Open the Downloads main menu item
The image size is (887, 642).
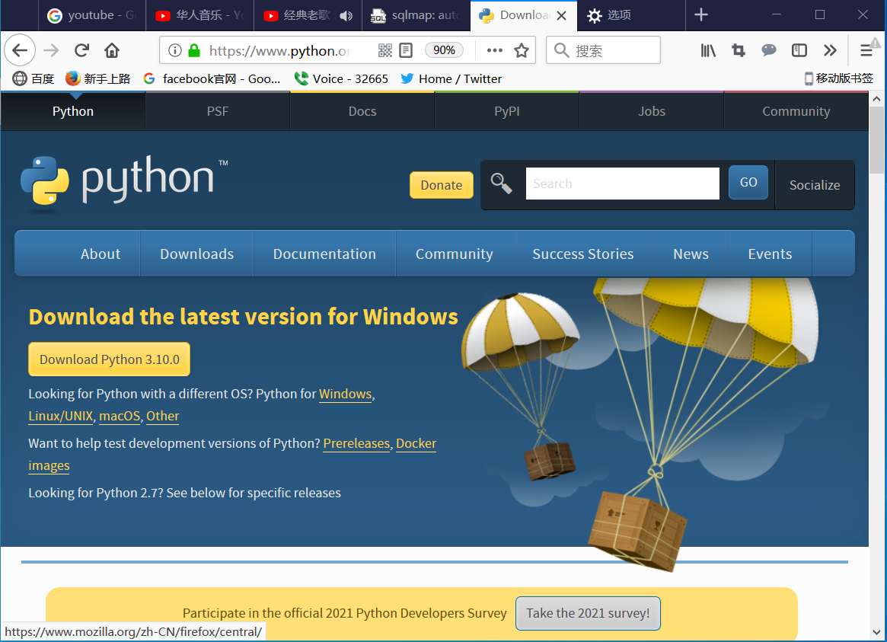(197, 254)
